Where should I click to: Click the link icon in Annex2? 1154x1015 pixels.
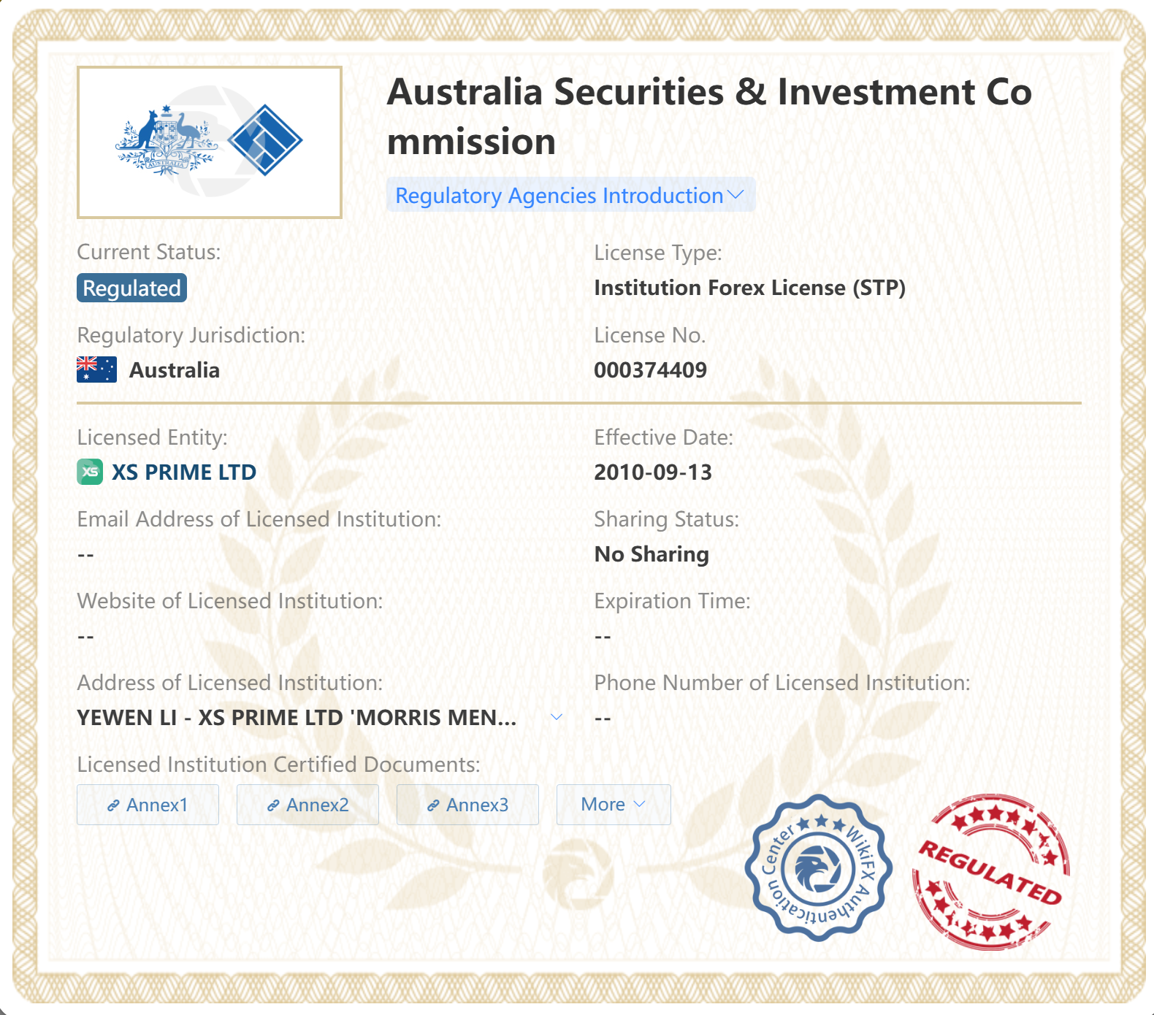tap(273, 805)
